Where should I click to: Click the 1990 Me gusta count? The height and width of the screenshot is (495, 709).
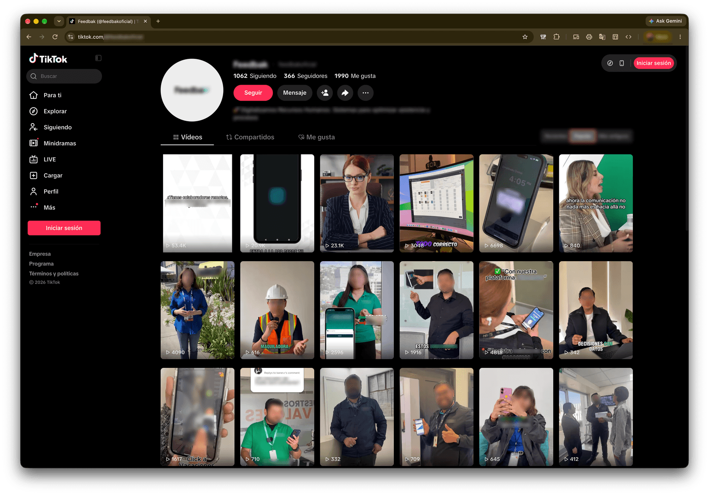coord(355,76)
